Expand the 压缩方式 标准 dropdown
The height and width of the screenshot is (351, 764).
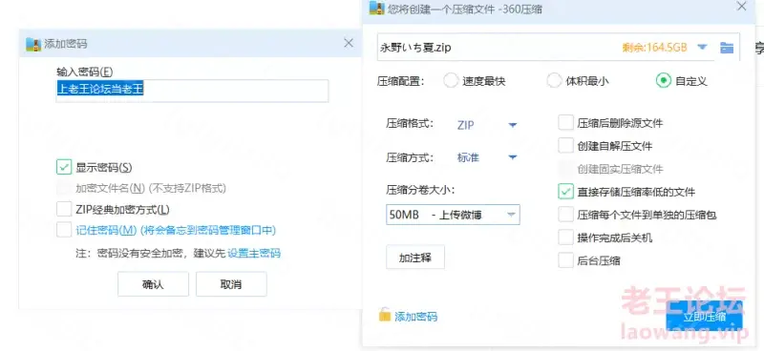point(487,157)
